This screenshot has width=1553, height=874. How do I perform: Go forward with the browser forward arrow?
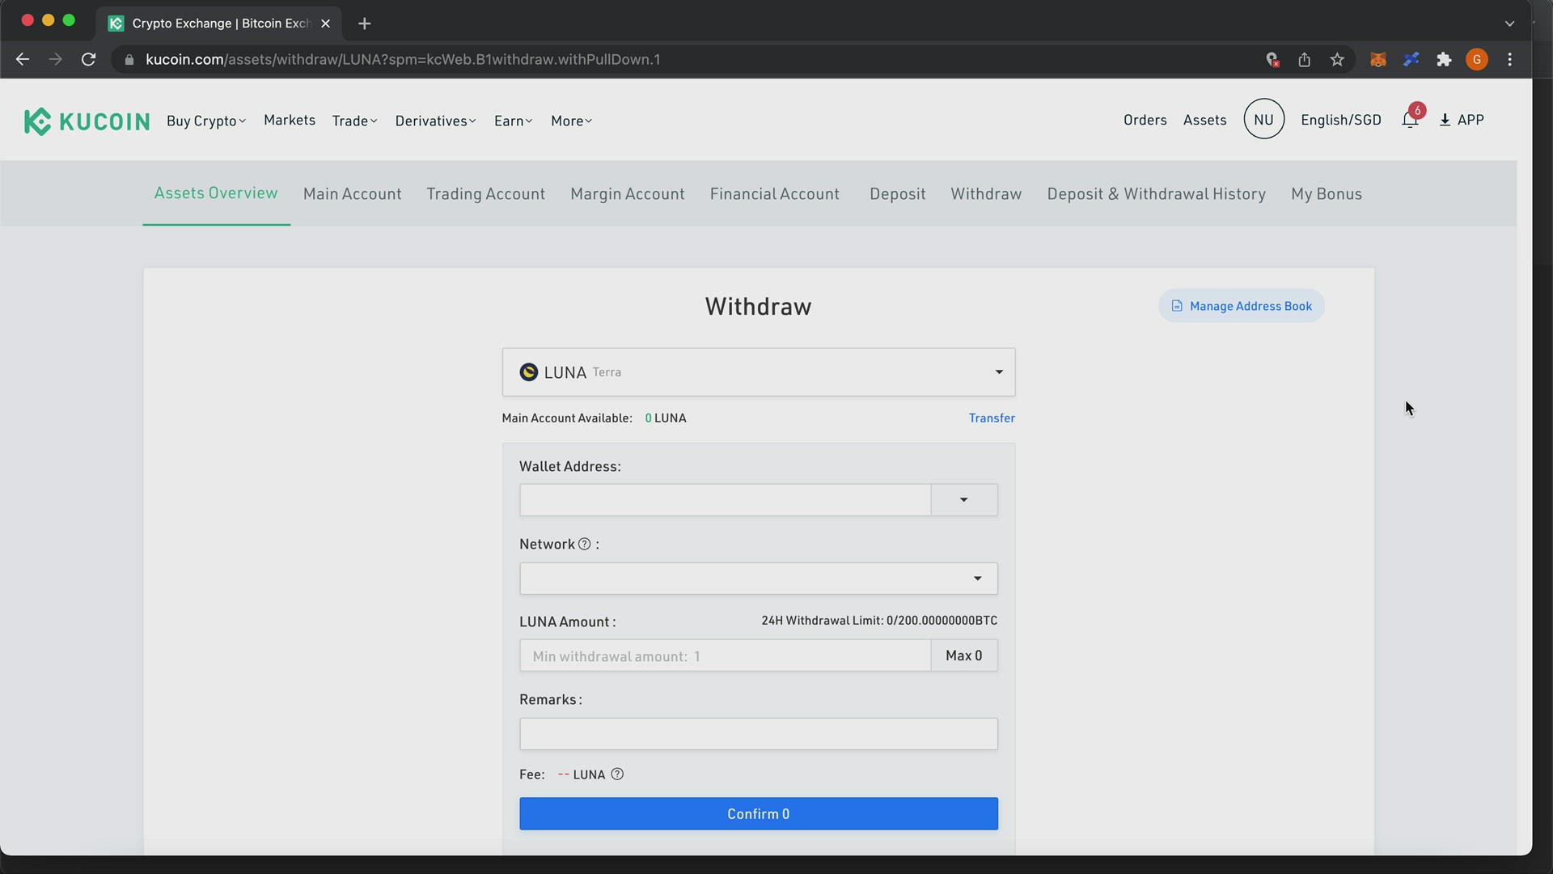[55, 59]
